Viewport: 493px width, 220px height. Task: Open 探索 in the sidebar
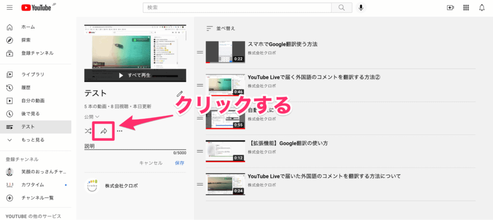click(x=36, y=40)
